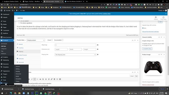Click the Tools wrench icon
This screenshot has width=169, height=95.
(x=2, y=80)
